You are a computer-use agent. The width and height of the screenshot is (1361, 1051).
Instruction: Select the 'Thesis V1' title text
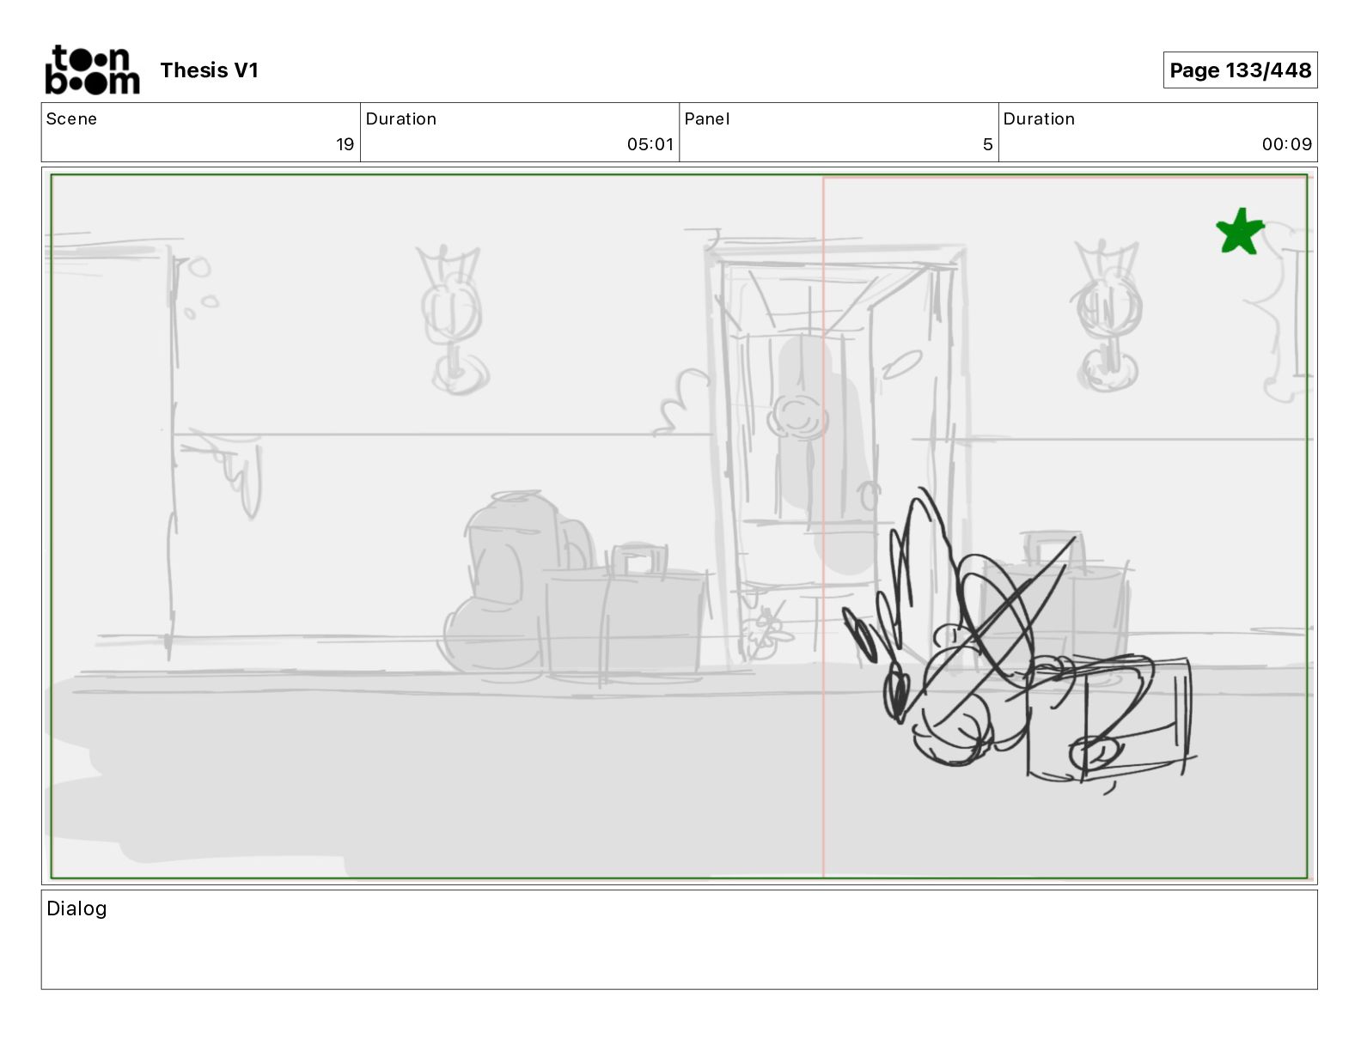(209, 70)
